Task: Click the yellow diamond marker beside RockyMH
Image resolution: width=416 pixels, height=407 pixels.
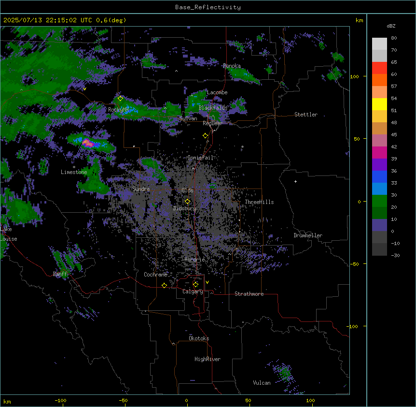Action: [120, 99]
